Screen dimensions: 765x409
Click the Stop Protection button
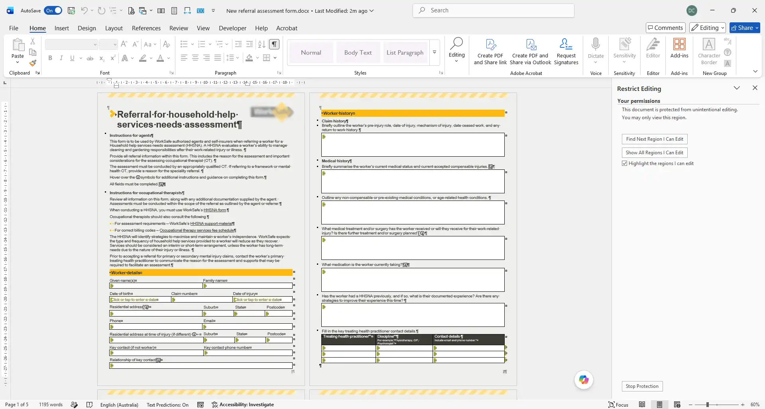pos(642,386)
